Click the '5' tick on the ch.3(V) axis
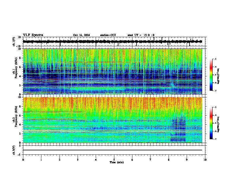231x179 pixels. tap(20, 146)
